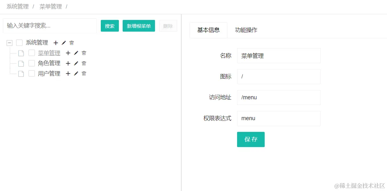Click the 权限表达式 input field
Screen dimensions: 387x191
[279, 118]
